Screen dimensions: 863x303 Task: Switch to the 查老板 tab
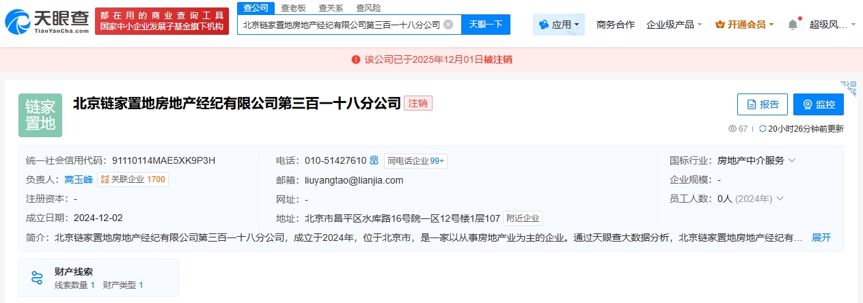[x=294, y=8]
